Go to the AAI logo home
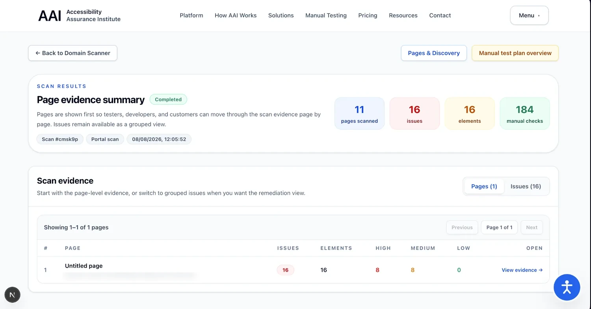 (x=79, y=15)
